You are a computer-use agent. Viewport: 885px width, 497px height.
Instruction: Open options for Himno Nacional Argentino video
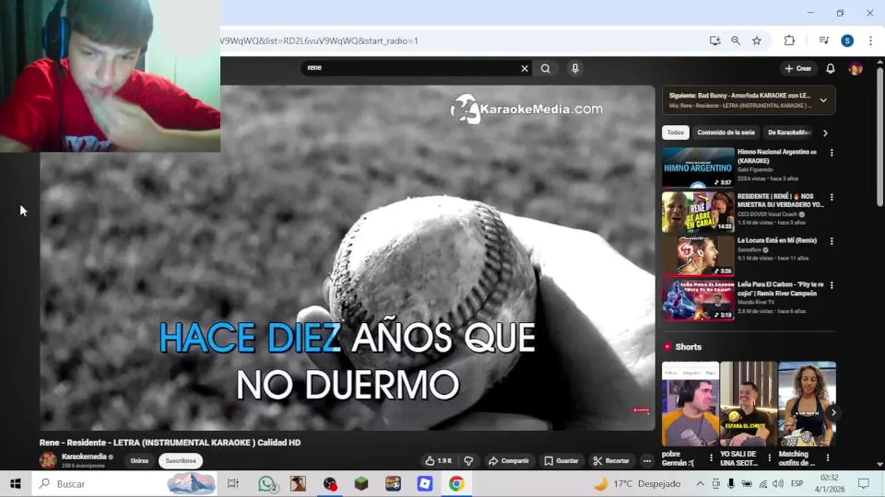[x=831, y=153]
